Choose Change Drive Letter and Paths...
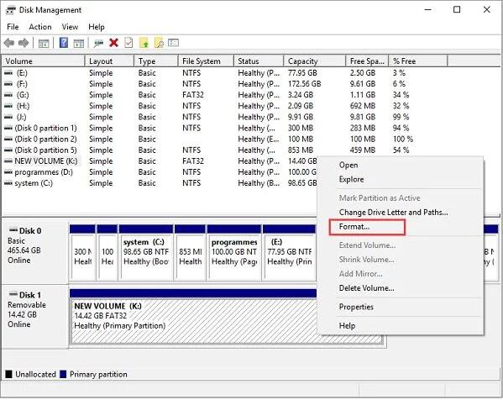This screenshot has height=400, width=503. coord(393,213)
